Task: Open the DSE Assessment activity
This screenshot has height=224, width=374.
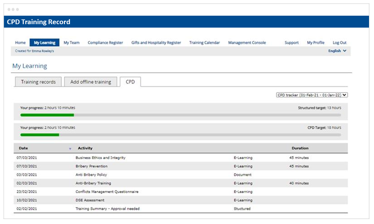Action: [90, 200]
